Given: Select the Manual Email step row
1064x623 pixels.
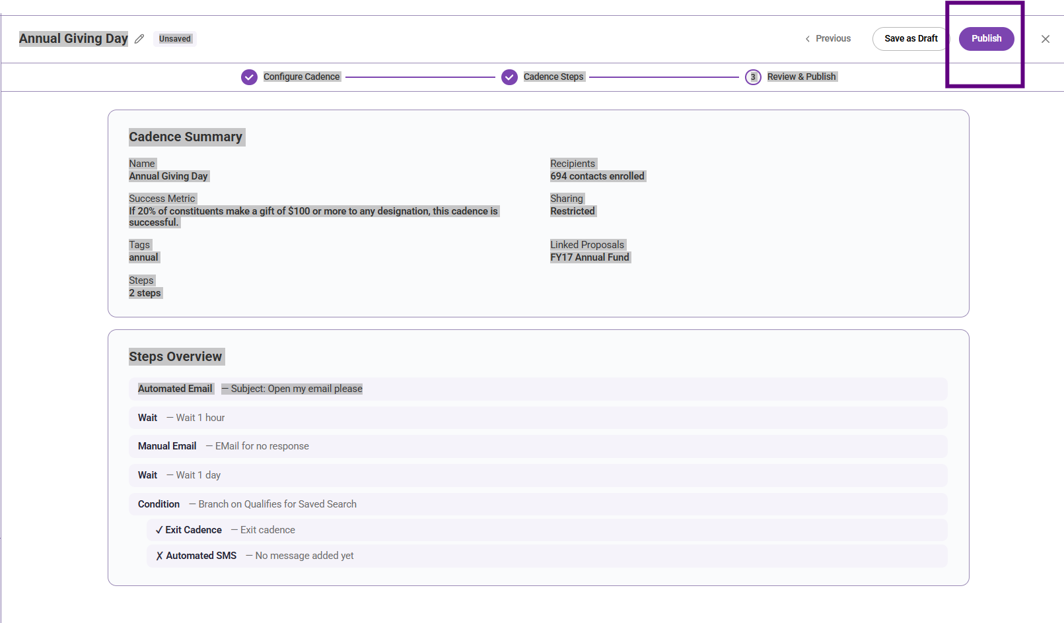Looking at the screenshot, I should coord(538,446).
